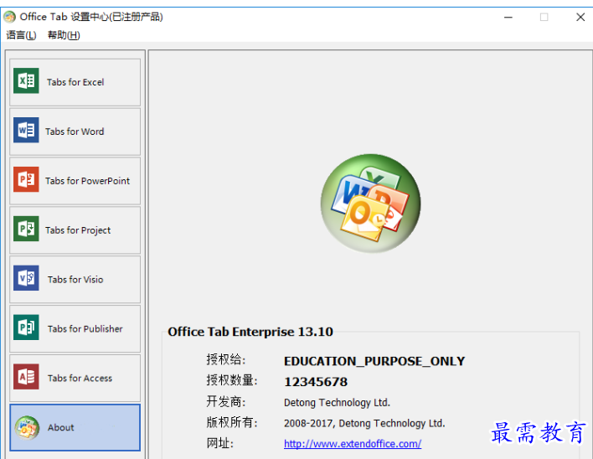
Task: Click the 版权所有 label
Action: (x=232, y=422)
